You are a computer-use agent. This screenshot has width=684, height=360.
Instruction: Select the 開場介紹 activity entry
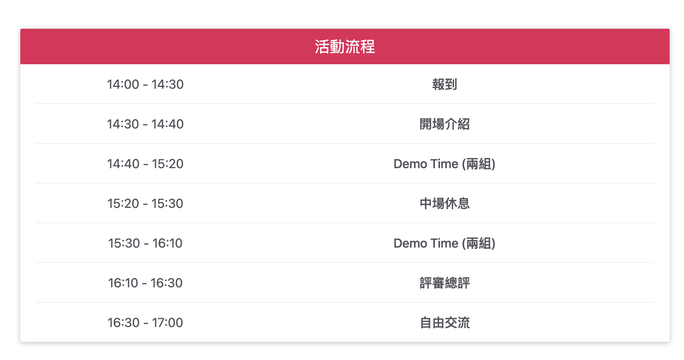444,124
